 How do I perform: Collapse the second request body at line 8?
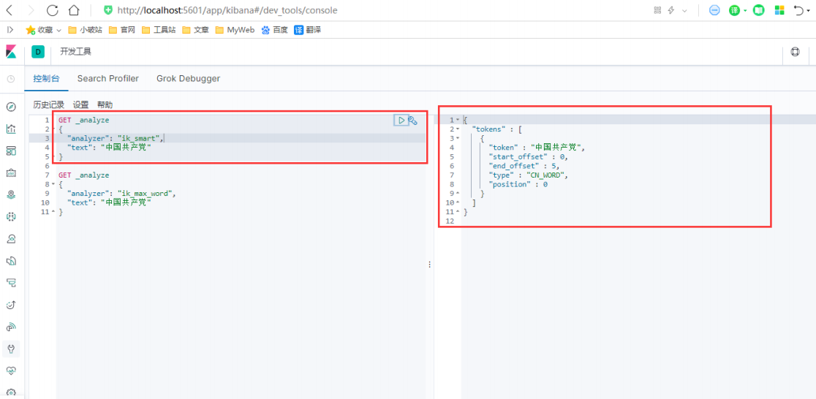point(51,184)
